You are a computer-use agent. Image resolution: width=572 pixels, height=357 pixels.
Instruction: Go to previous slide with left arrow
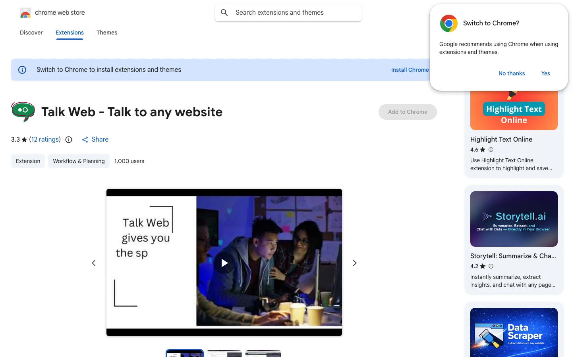click(x=94, y=263)
